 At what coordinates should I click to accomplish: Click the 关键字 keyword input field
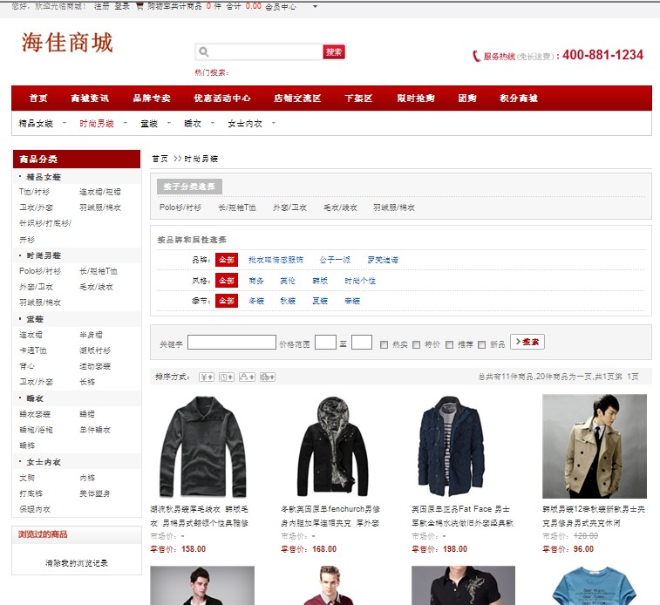coord(232,342)
